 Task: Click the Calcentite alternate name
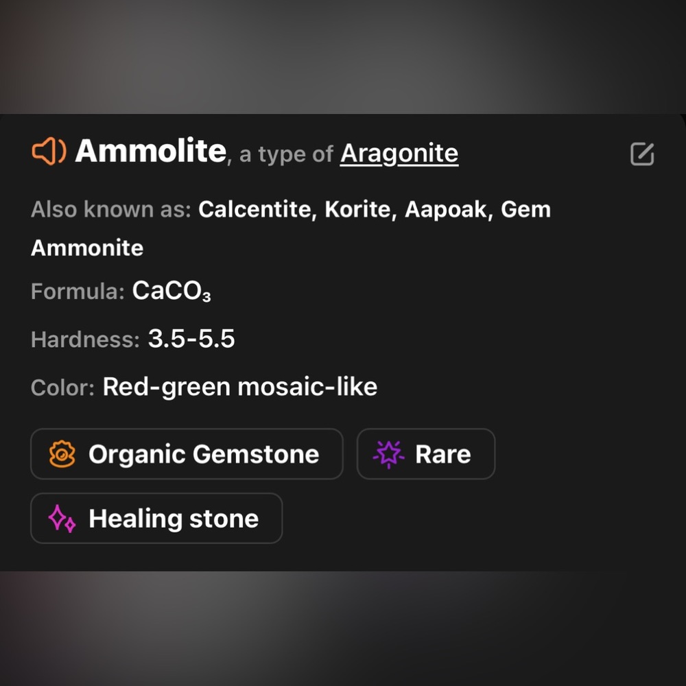point(255,209)
